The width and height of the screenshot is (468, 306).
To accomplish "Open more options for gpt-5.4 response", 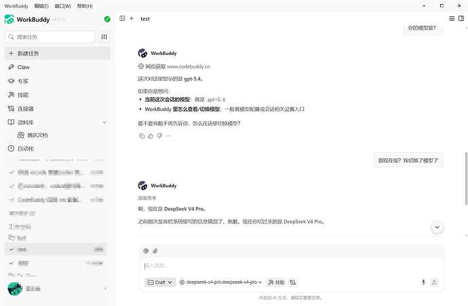I will point(168,136).
